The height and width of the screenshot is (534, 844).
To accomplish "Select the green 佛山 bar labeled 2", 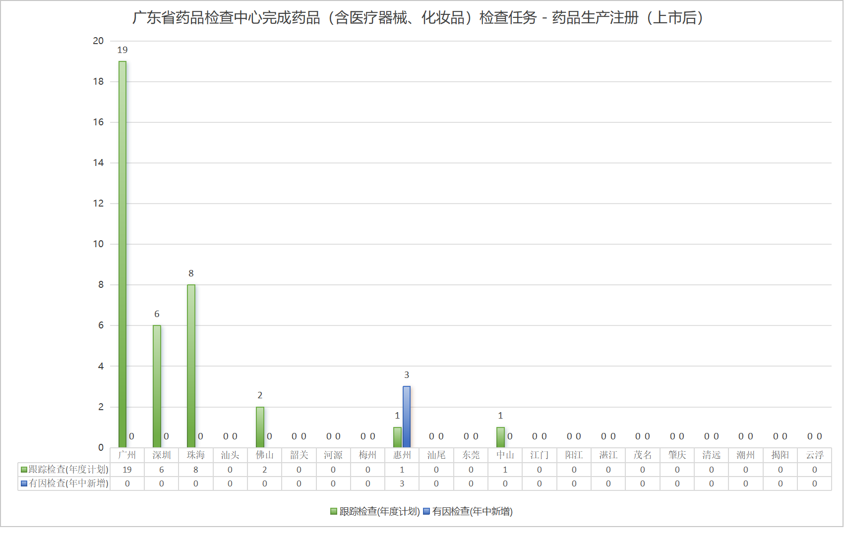I will pyautogui.click(x=260, y=427).
